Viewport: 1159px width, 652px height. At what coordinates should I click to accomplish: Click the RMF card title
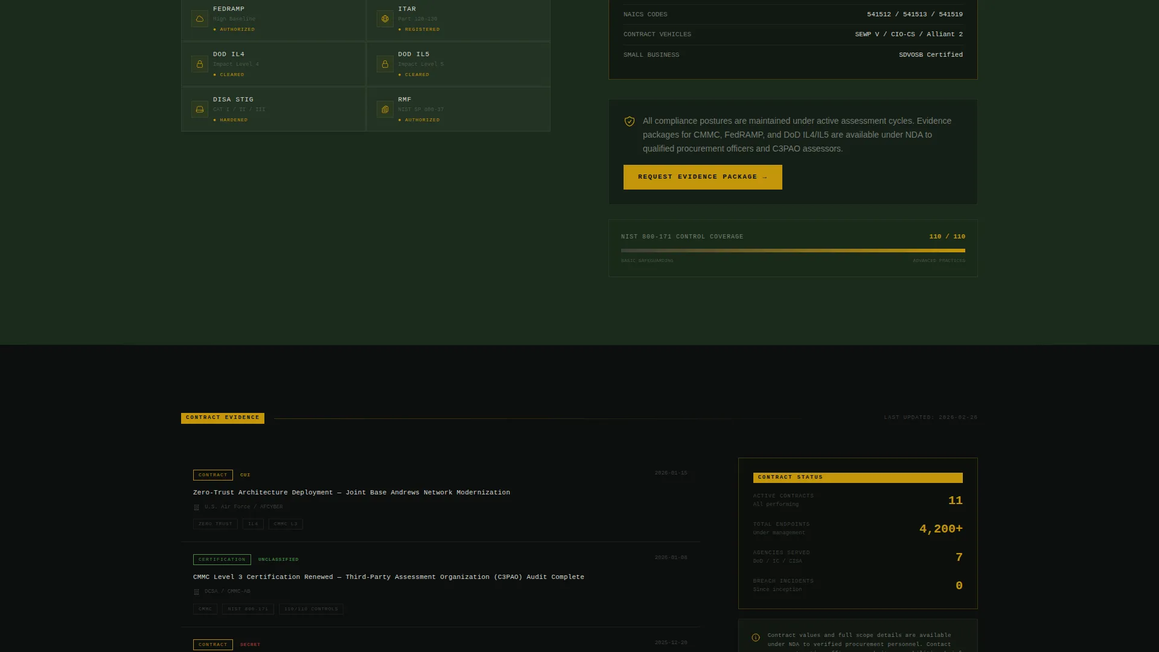(404, 100)
